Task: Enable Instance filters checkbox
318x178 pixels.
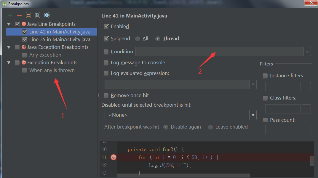Action: [265, 76]
